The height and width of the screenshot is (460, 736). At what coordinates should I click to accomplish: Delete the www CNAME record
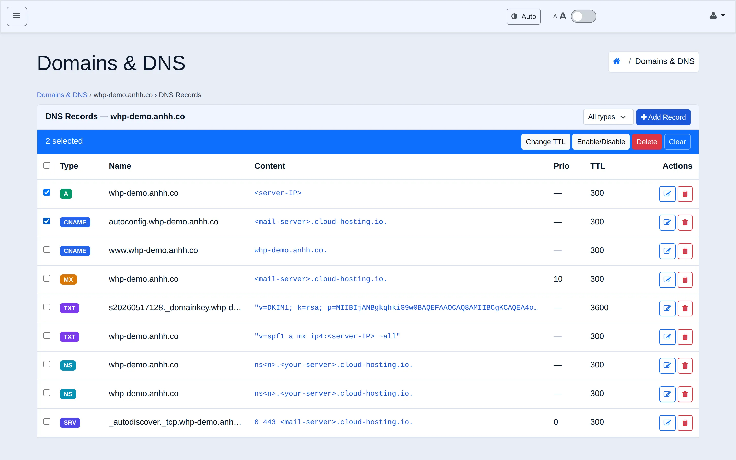click(x=685, y=251)
